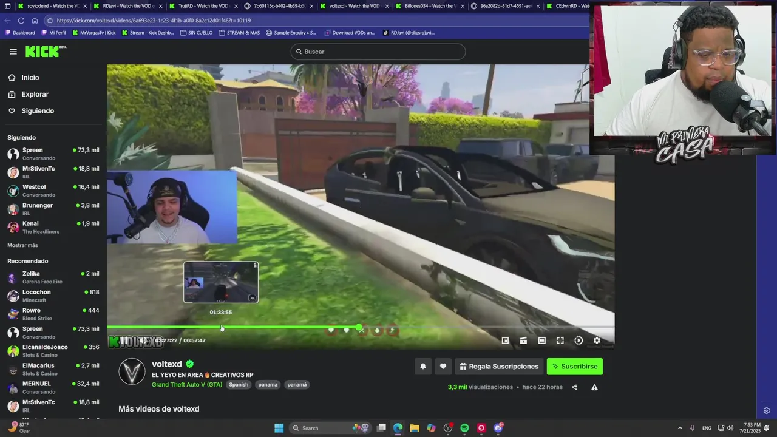Close the voltexd browser tab
Viewport: 777px width, 437px height.
pos(387,6)
